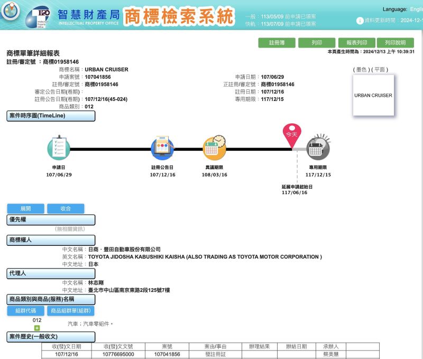This screenshot has height=359, width=423.
Task: Click the 商標檢索系統 site title banner
Action: click(x=179, y=16)
